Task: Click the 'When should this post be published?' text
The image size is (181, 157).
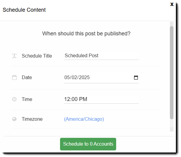Action: [x=86, y=34]
